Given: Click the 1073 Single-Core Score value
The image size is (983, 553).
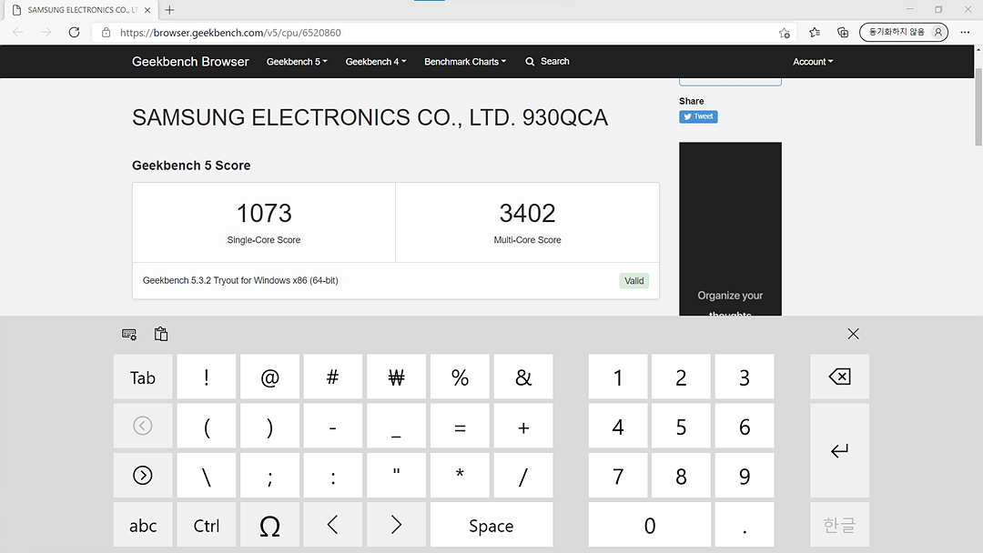Looking at the screenshot, I should coord(264,214).
